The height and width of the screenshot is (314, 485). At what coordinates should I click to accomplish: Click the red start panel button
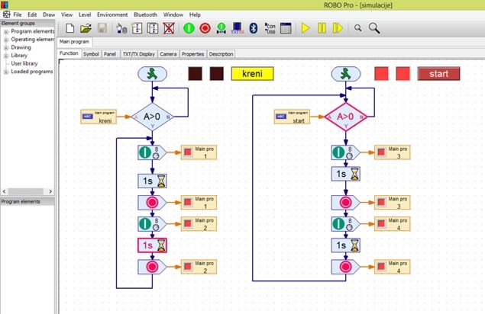438,74
